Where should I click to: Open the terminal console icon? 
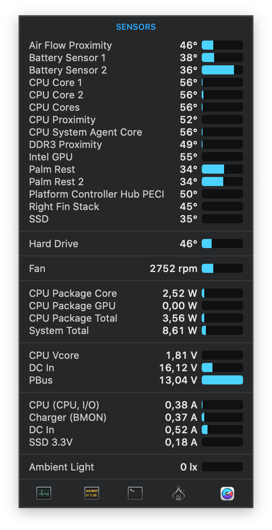point(136,493)
